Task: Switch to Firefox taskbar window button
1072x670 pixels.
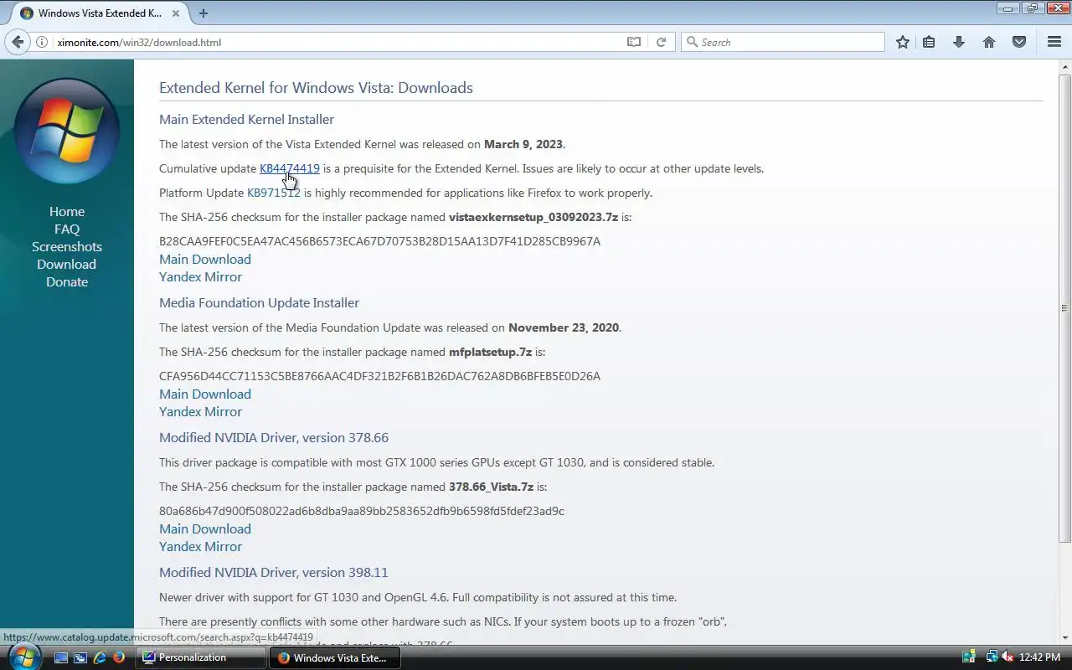Action: point(335,657)
